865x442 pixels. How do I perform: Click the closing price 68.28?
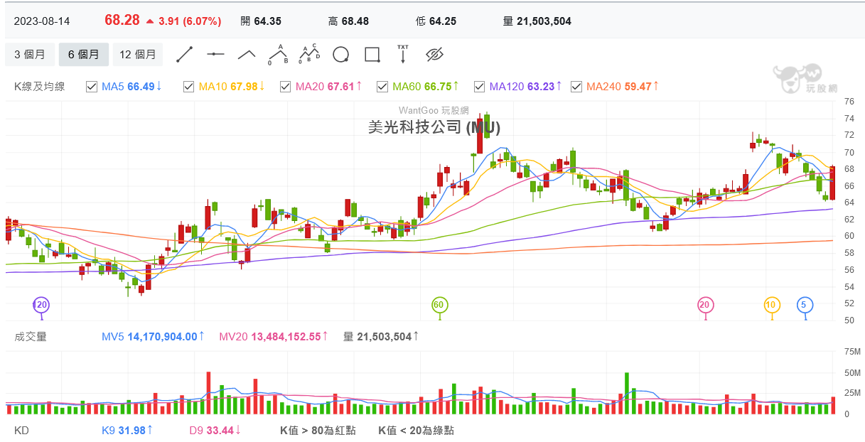(122, 20)
